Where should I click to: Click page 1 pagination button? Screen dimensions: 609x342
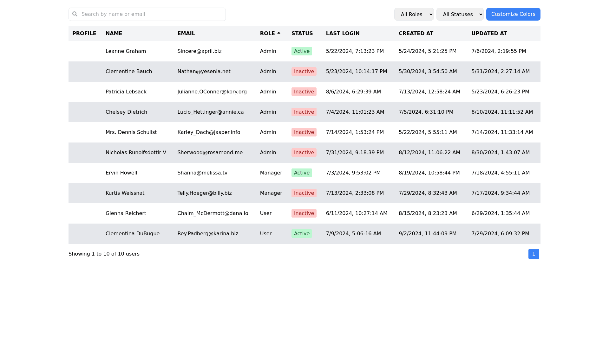[534, 254]
